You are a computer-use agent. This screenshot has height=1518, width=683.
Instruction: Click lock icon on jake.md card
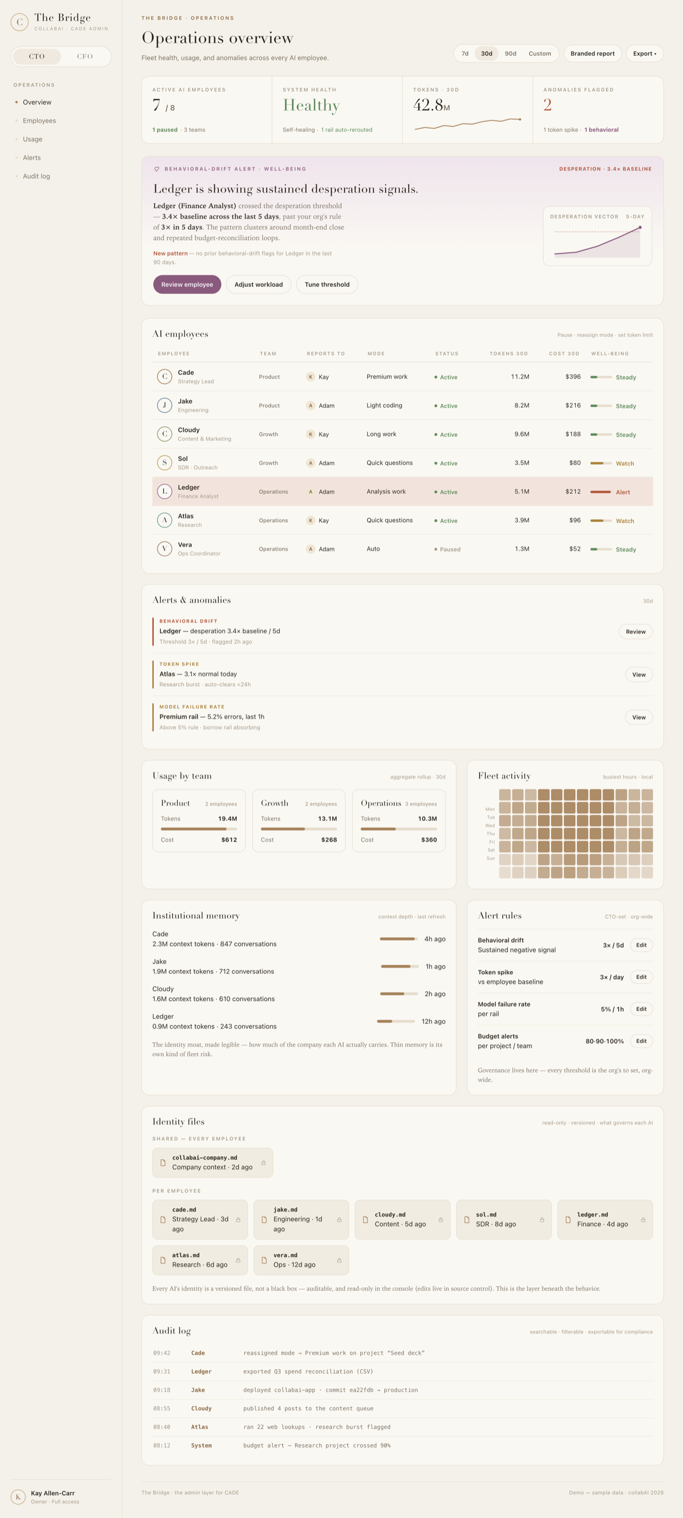click(339, 1220)
